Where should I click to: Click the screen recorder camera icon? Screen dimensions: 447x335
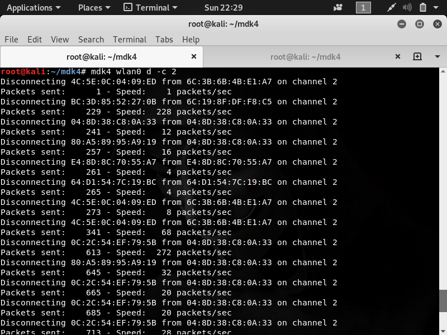click(338, 8)
